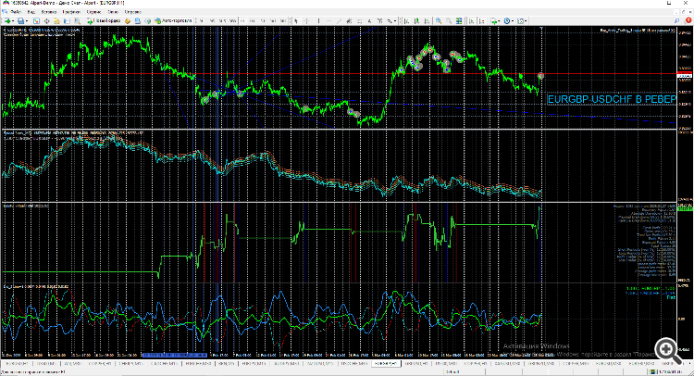Toggle the Terminal panel icon
694x376 pixels.
67,20
